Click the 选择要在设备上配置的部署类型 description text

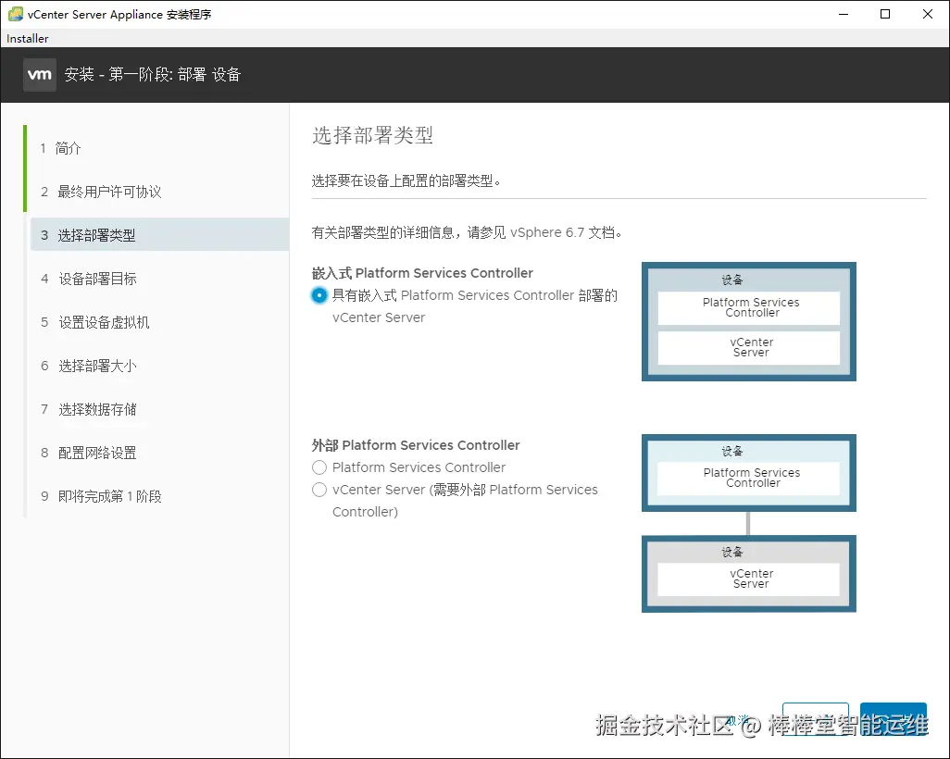pyautogui.click(x=406, y=180)
